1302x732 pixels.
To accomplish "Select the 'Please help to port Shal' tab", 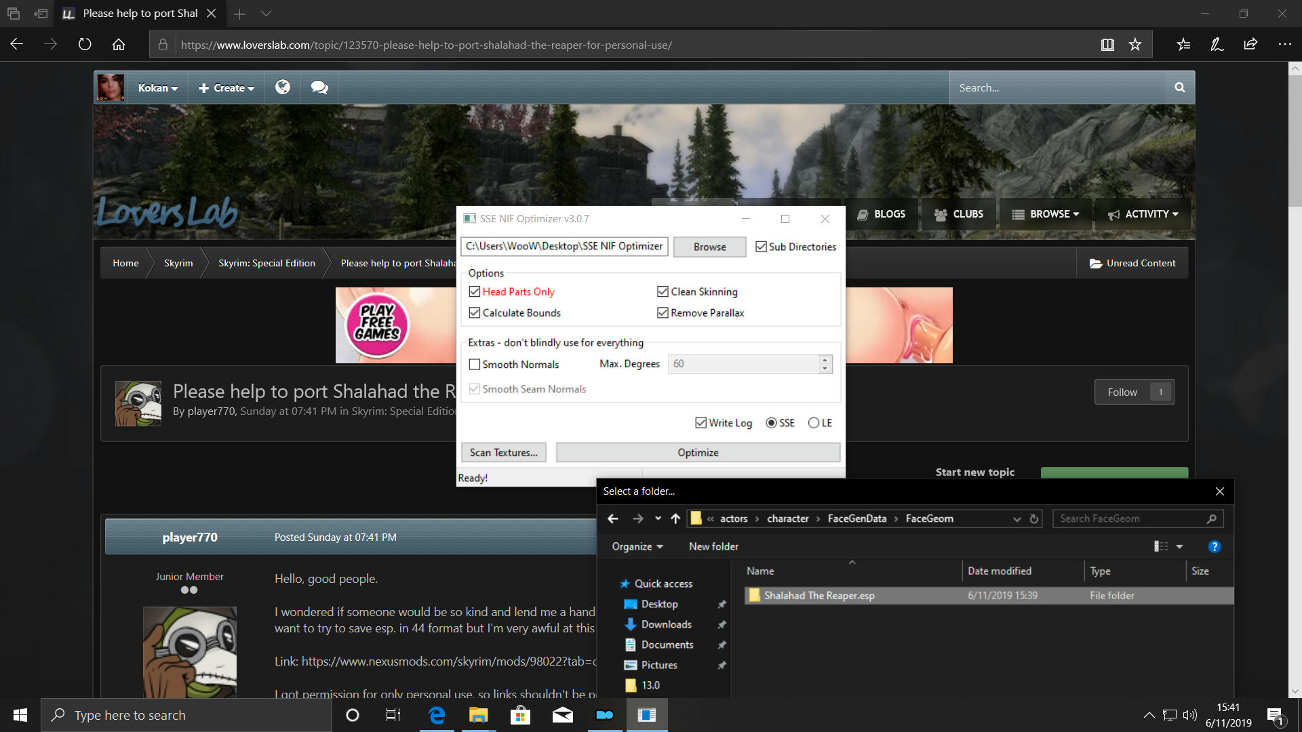I will [x=140, y=14].
